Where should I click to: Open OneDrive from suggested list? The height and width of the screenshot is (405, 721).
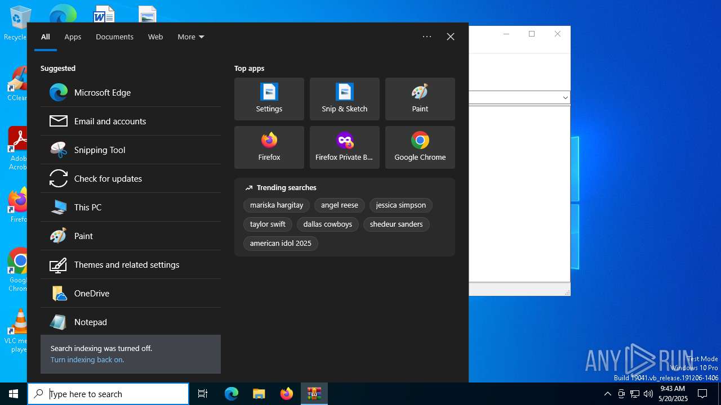(131, 293)
